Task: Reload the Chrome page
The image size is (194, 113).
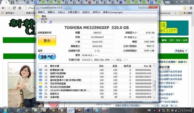Action: (14, 8)
